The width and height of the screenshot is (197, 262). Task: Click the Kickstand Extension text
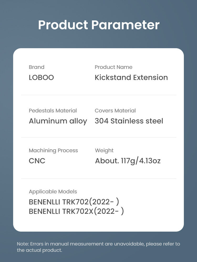(131, 78)
